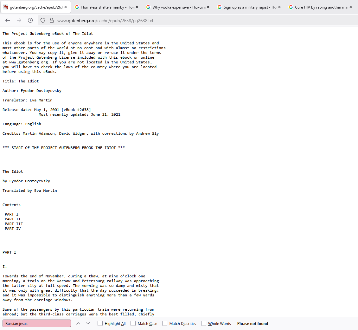This screenshot has width=358, height=330.
Task: Click 'Translator: Eva Martin' line
Action: [x=27, y=100]
